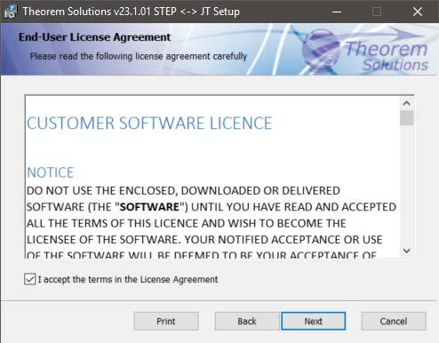This screenshot has width=439, height=343.
Task: Click the "ALL THE TERMS OF THIS LICENCE" line
Action: pos(187,223)
